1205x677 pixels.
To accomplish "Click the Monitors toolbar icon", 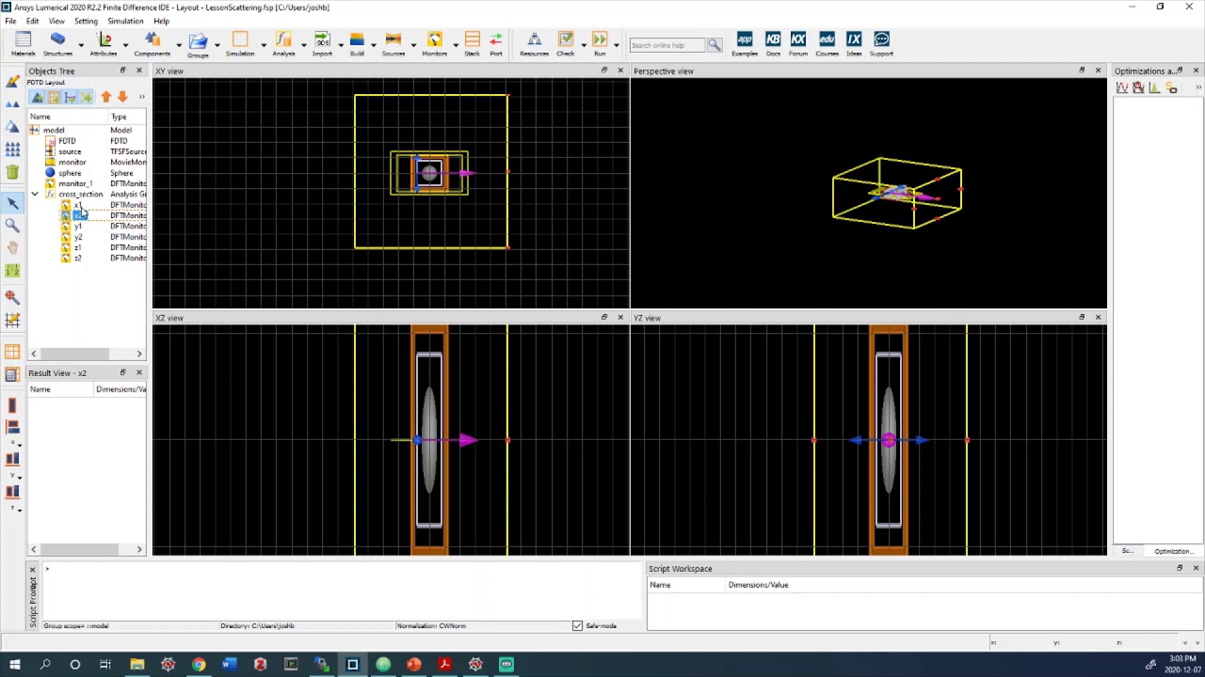I will pos(434,39).
